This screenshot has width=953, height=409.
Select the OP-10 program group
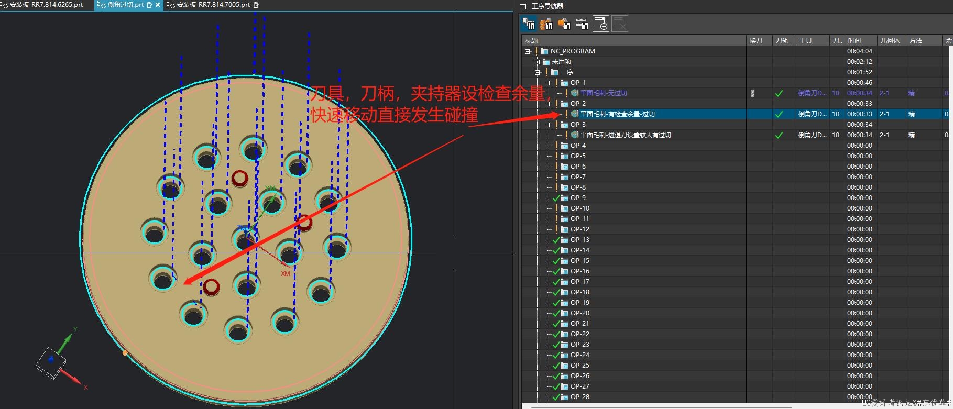pos(579,208)
